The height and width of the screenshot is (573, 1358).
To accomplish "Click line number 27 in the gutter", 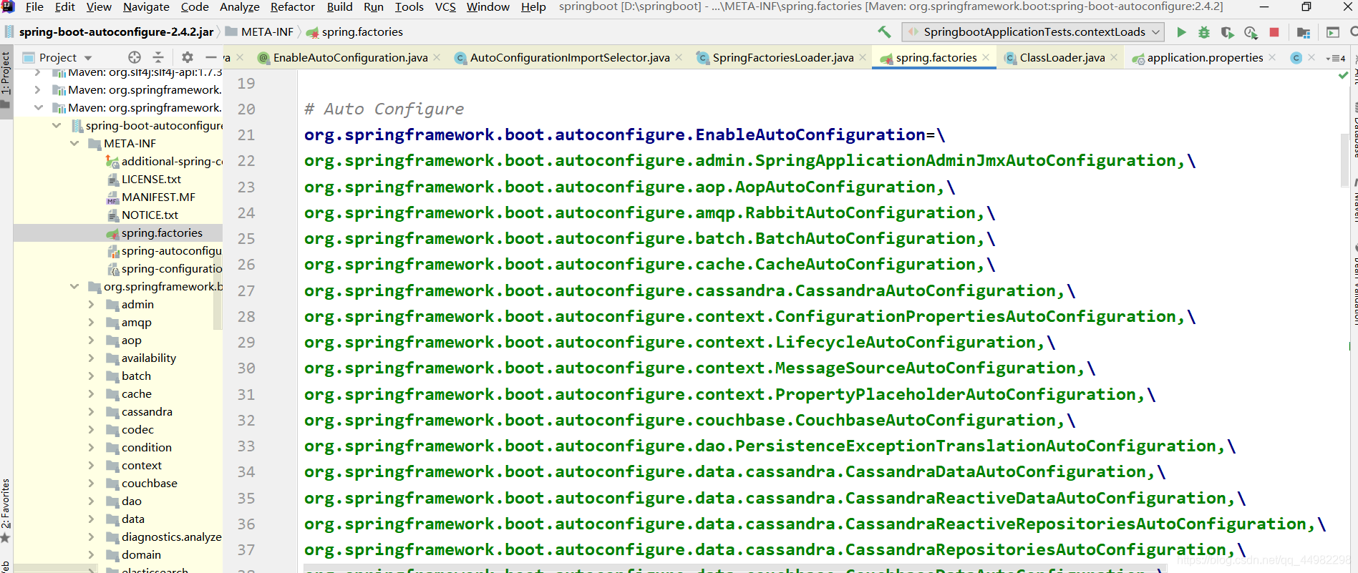I will click(246, 290).
